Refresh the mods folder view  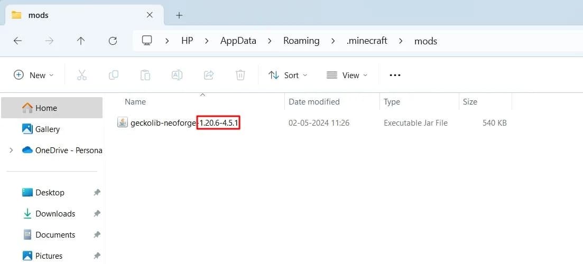click(113, 41)
